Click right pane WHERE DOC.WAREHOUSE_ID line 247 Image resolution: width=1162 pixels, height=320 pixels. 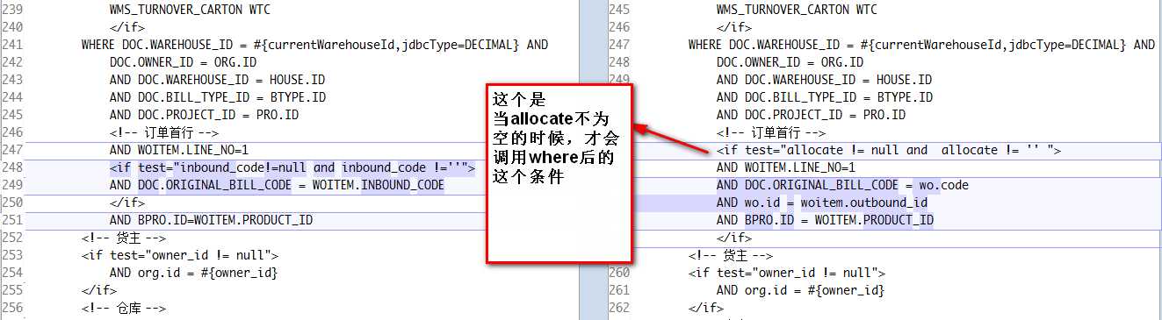click(921, 45)
